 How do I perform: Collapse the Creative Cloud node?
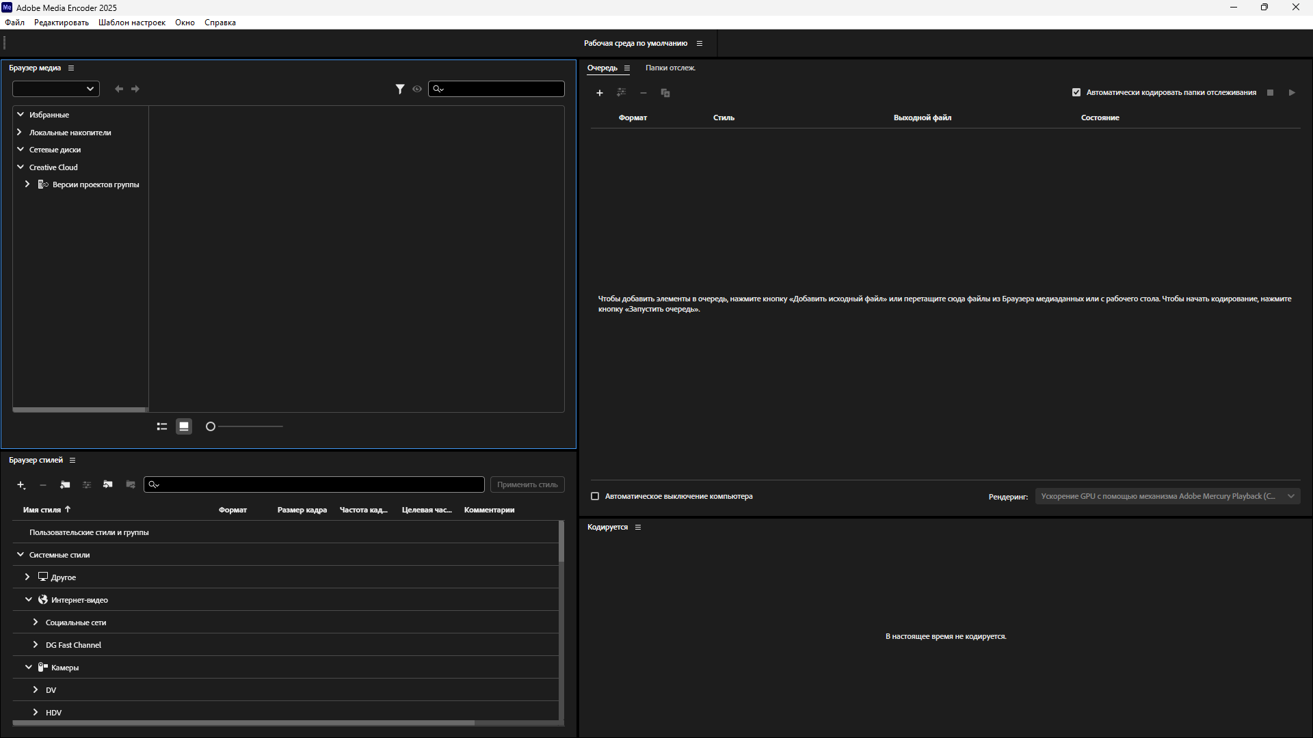pos(21,167)
